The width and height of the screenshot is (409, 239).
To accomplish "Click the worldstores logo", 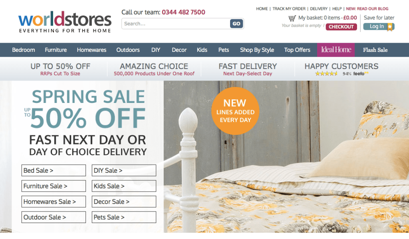I will point(65,22).
